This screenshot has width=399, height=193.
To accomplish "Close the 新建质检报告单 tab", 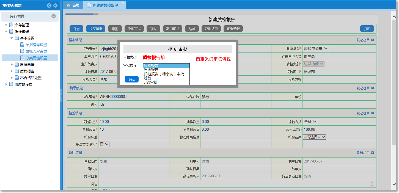I will (x=123, y=3).
